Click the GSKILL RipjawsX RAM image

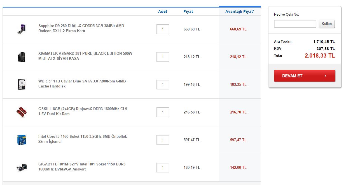(x=22, y=112)
